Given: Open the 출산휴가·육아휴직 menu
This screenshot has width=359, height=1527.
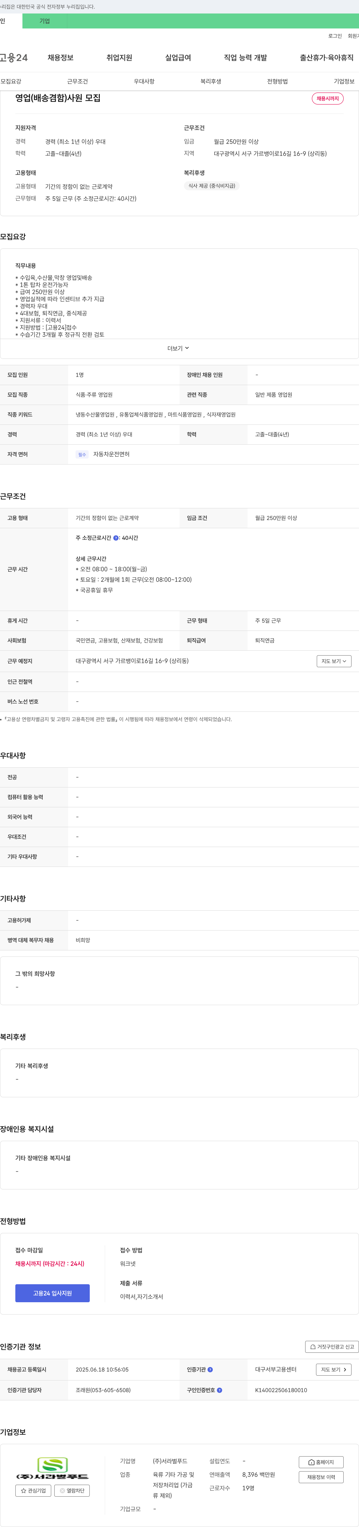Looking at the screenshot, I should coord(326,57).
